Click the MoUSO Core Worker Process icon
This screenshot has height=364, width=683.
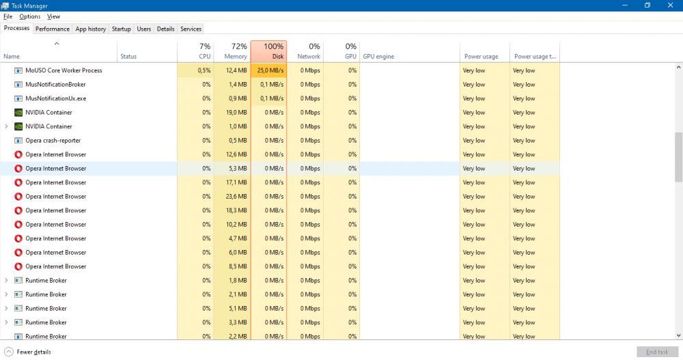click(18, 70)
